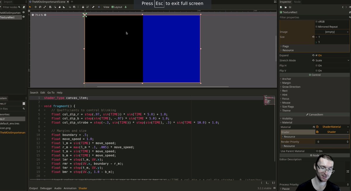The width and height of the screenshot is (351, 191).
Task: Open the Output bottom panel
Action: 33,188
